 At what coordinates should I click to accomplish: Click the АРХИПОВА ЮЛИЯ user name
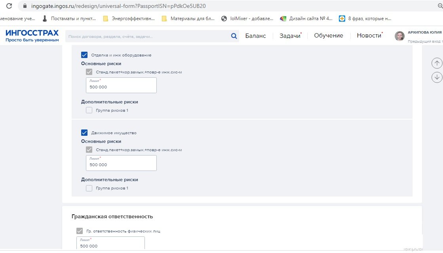coord(424,32)
